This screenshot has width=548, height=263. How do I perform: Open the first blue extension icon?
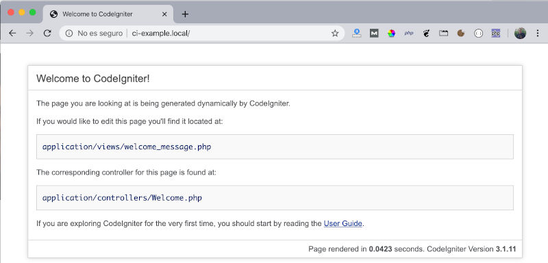click(356, 33)
